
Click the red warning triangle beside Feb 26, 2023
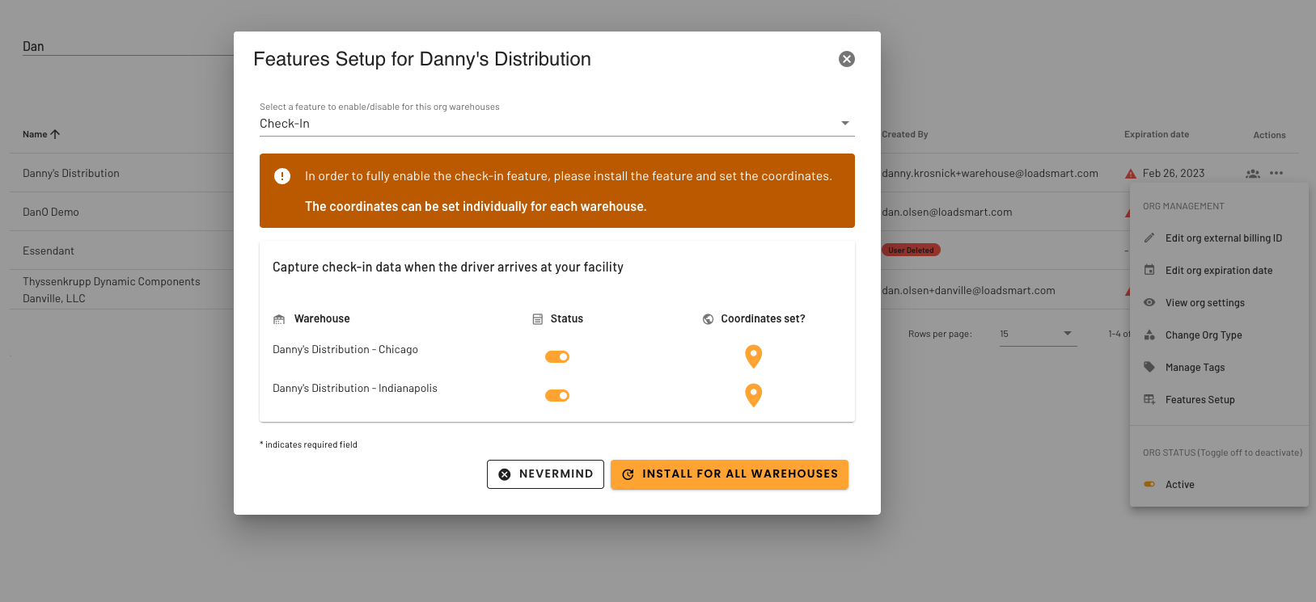pyautogui.click(x=1131, y=174)
